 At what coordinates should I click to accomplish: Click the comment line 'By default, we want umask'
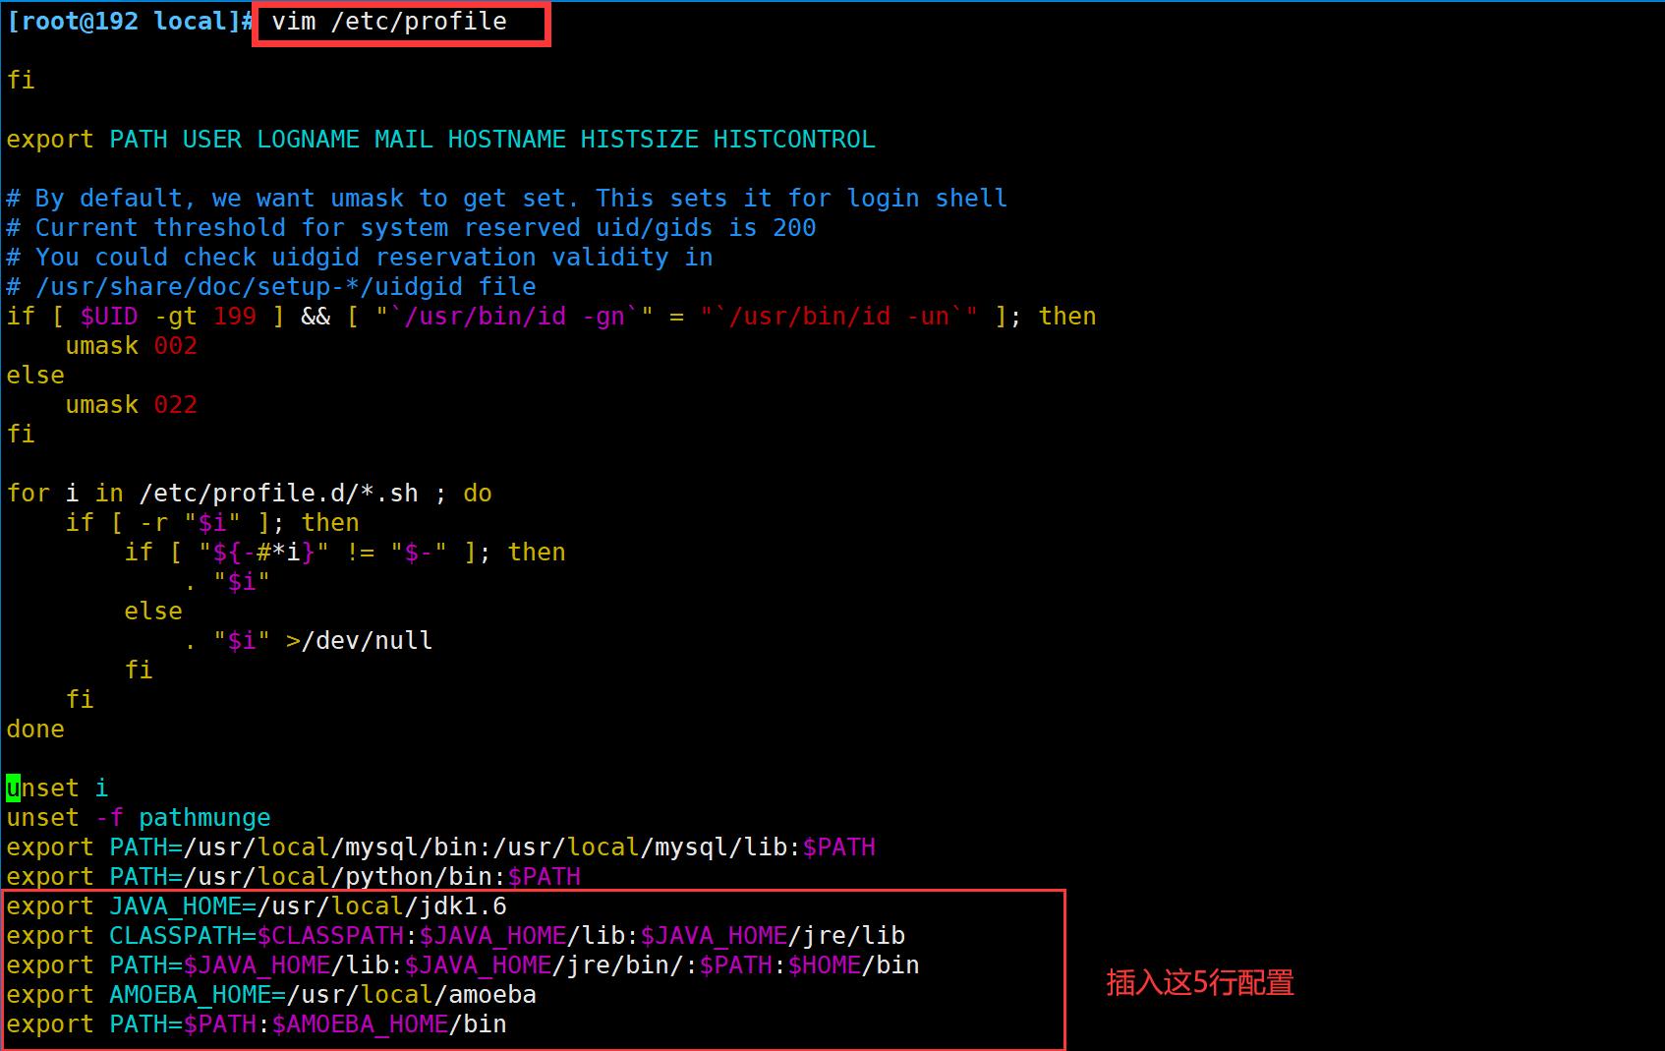click(507, 199)
